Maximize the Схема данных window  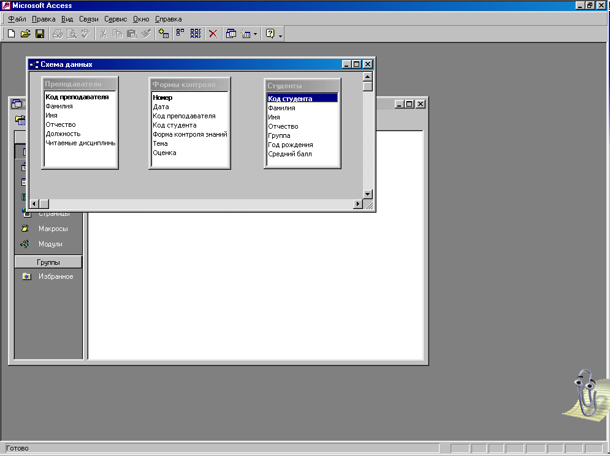coord(357,64)
